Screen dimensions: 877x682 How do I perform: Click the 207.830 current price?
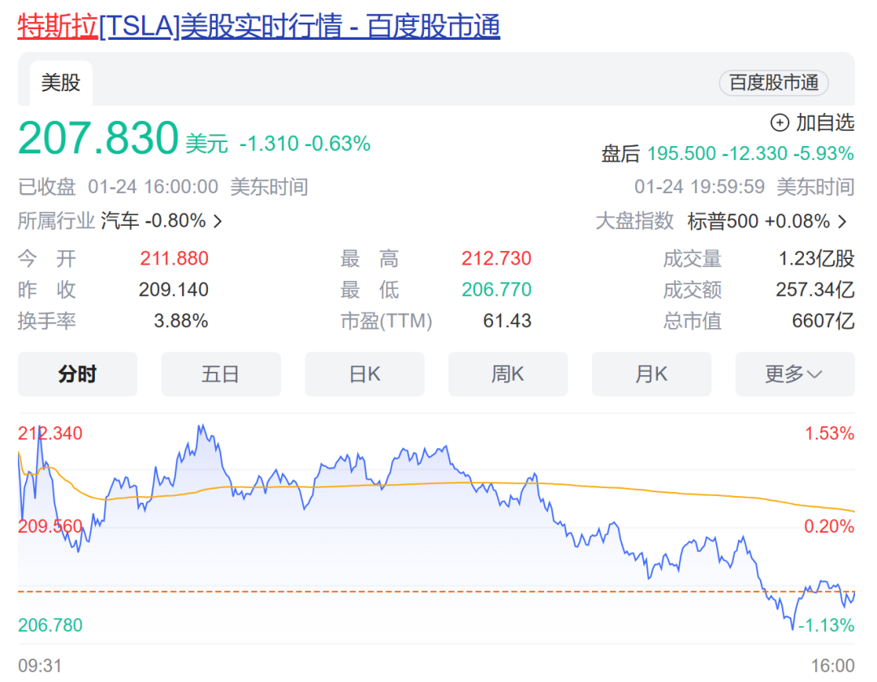[x=98, y=138]
